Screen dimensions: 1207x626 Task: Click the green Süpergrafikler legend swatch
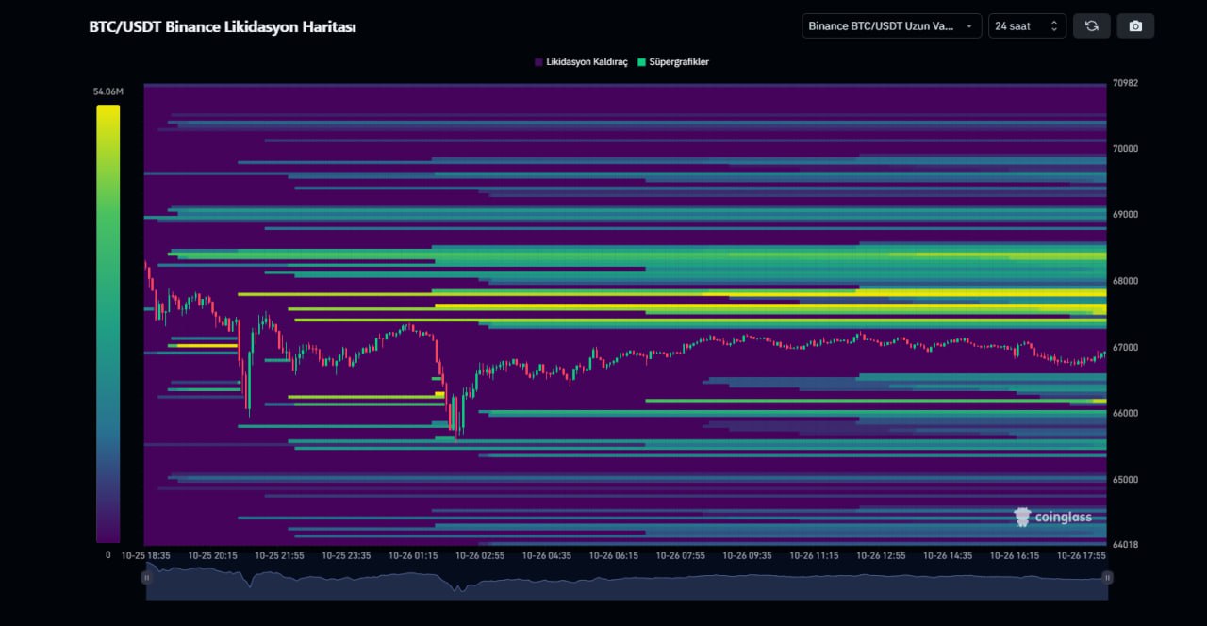[x=642, y=62]
